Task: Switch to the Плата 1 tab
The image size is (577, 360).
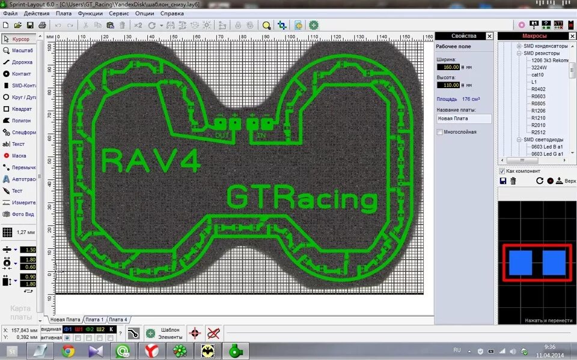Action: click(94, 320)
